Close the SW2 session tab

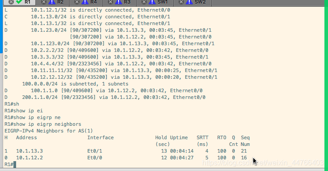181,2
